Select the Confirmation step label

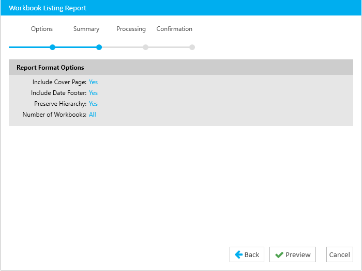174,29
